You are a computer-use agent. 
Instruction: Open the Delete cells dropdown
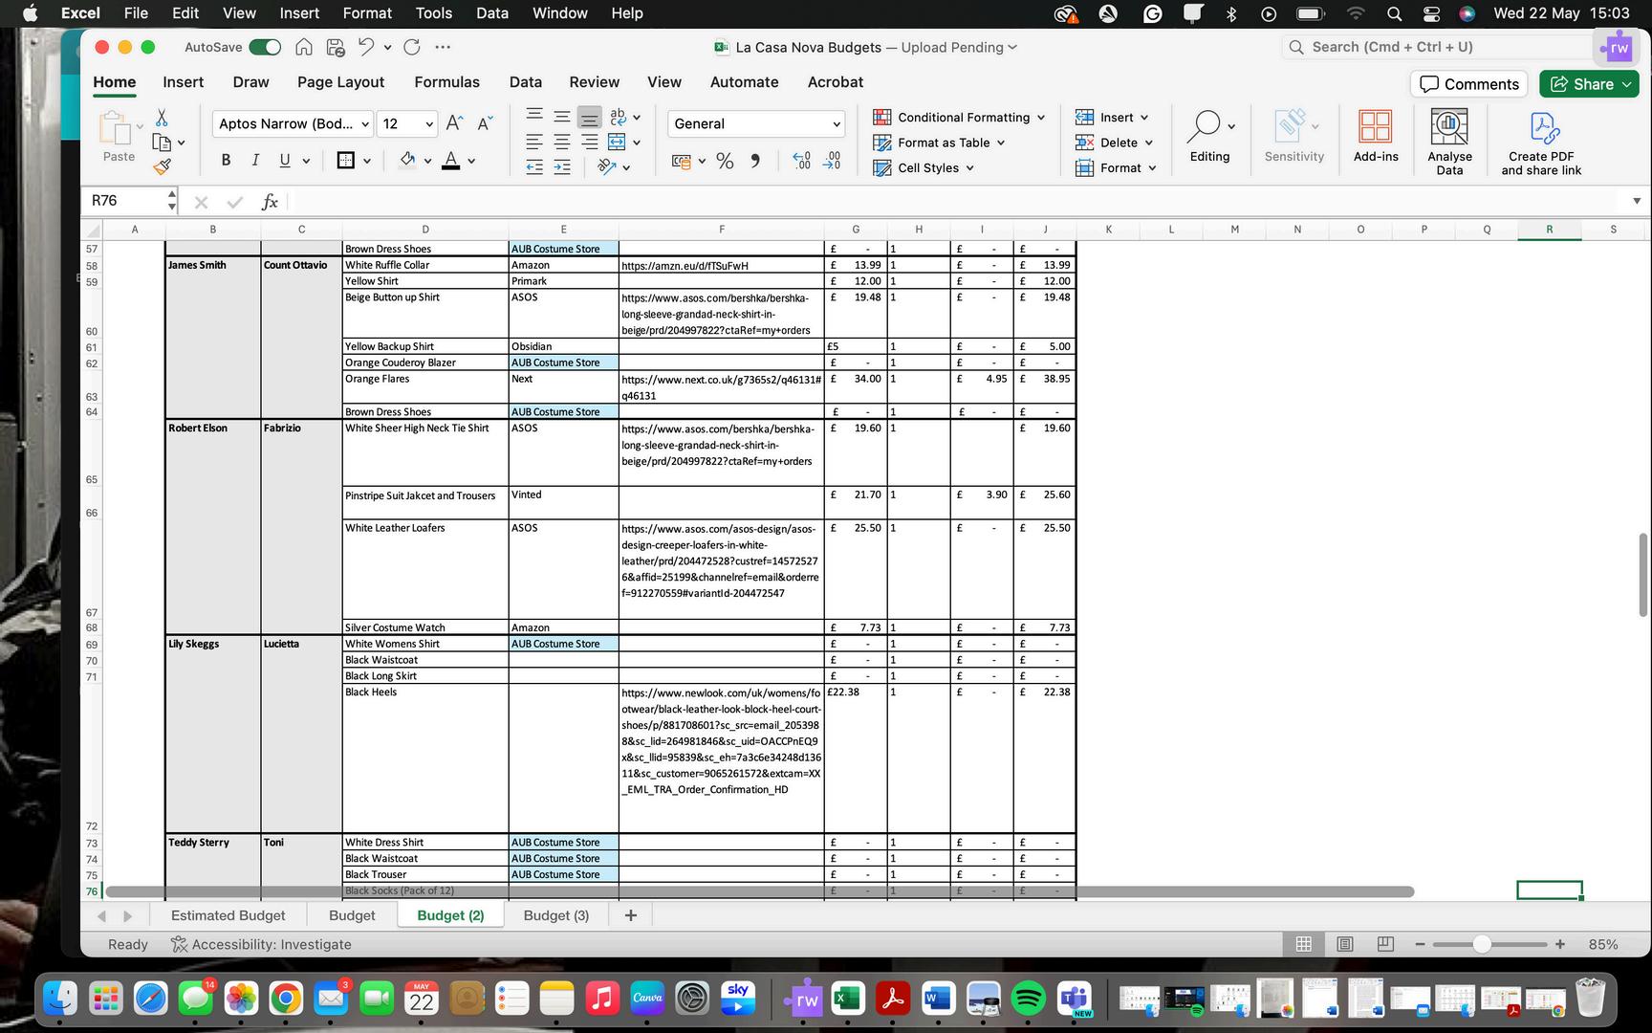click(1114, 143)
